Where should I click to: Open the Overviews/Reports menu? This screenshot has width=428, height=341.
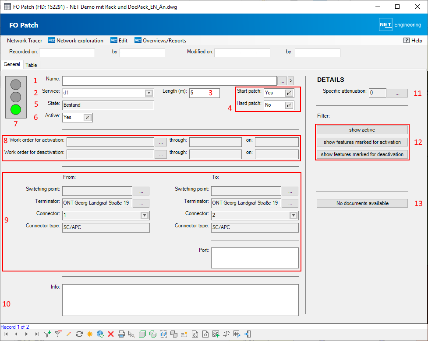coord(160,41)
